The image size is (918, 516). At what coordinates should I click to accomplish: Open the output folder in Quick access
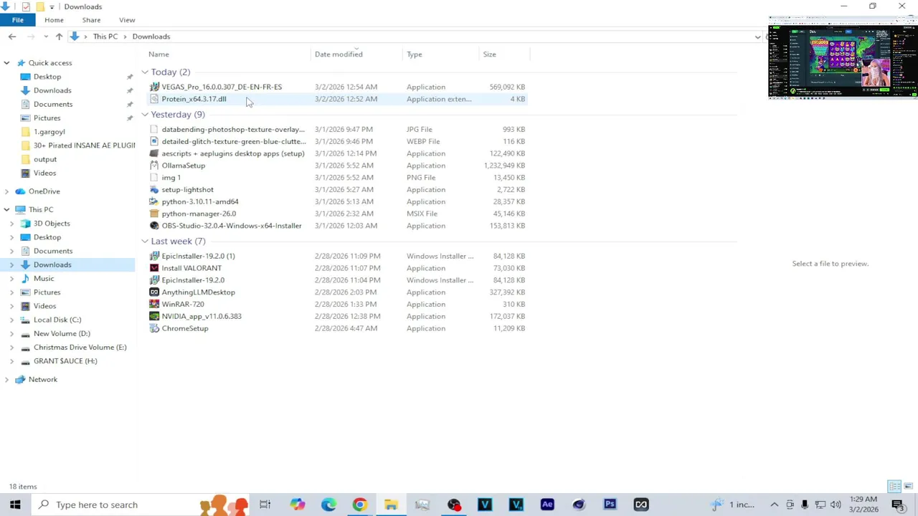point(45,159)
